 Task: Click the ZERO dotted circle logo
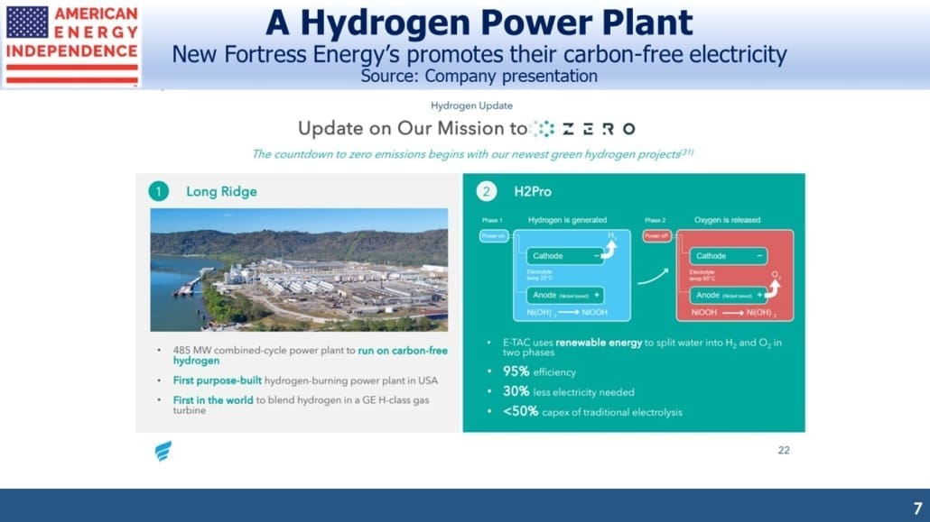point(543,129)
